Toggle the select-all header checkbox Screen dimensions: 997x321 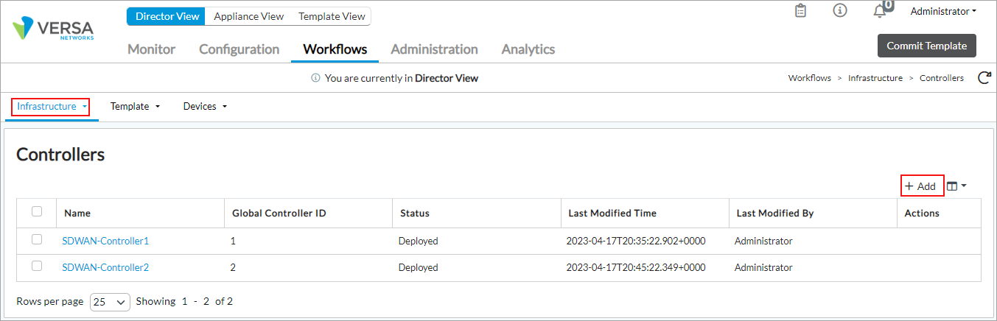pyautogui.click(x=37, y=212)
